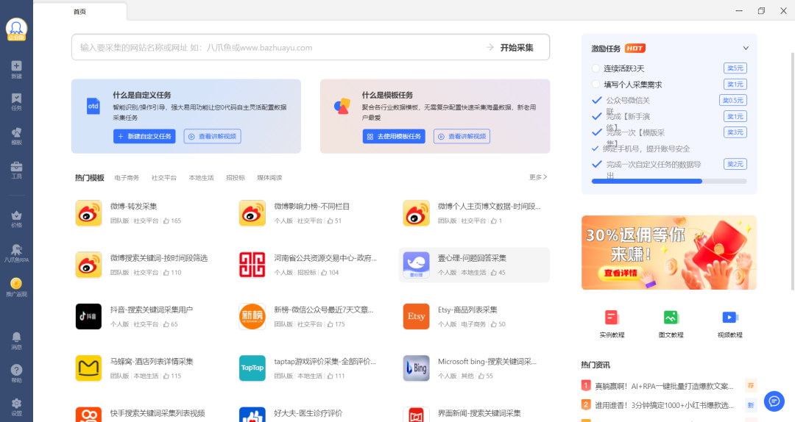This screenshot has height=422, width=795.
Task: Switch to the 首页 tab
Action: [x=79, y=12]
